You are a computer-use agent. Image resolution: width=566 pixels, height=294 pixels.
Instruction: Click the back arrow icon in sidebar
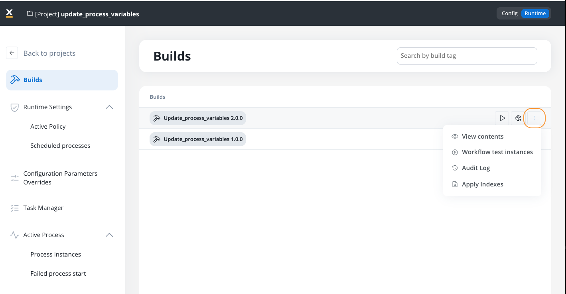12,53
